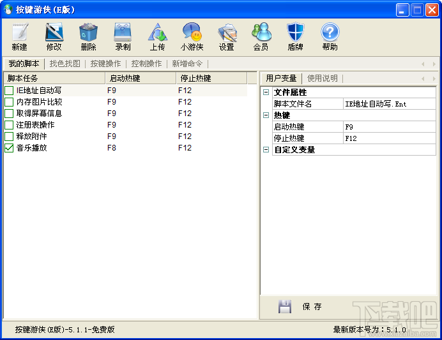Click the 启动热键 column header
Screen dimensions: 442x340
click(141, 78)
